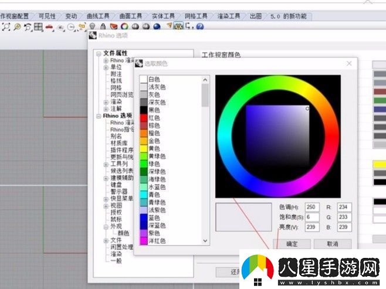Click the R value field
The image size is (386, 289).
click(344, 207)
